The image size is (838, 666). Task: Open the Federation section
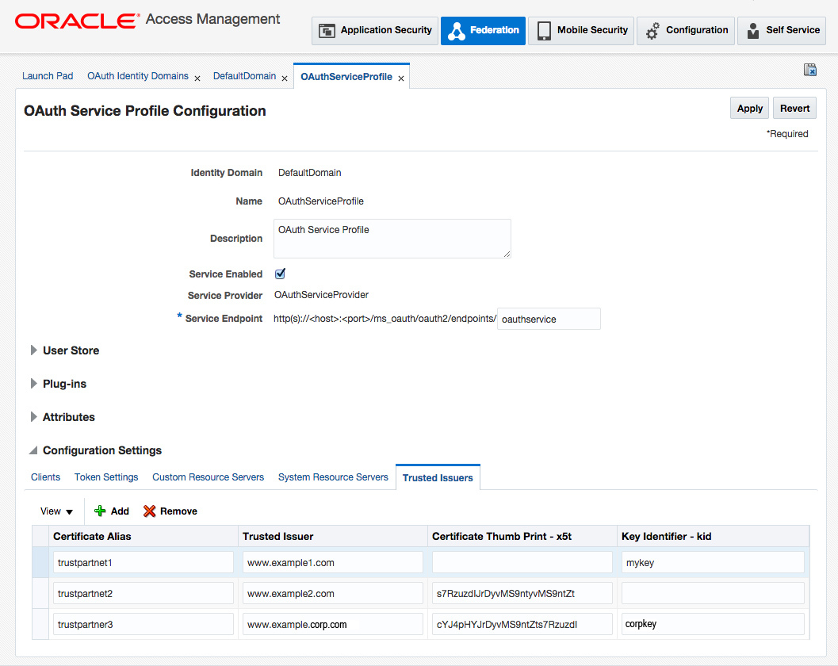click(x=483, y=30)
